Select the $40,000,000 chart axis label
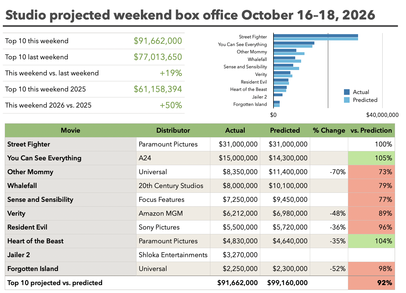The width and height of the screenshot is (406, 293). tap(382, 115)
